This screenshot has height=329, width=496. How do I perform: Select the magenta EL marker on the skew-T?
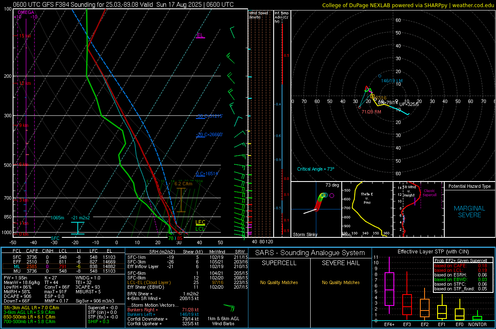[200, 35]
